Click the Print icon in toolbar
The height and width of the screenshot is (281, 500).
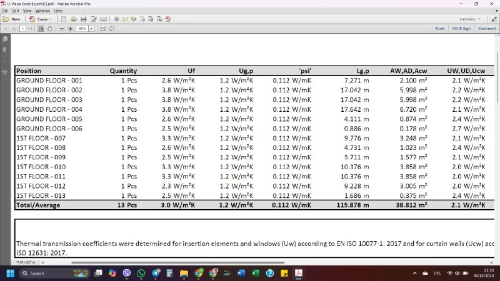click(83, 19)
